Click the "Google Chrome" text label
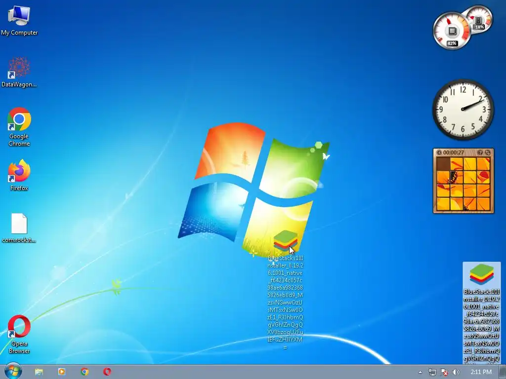Image resolution: width=506 pixels, height=379 pixels. coord(19,140)
